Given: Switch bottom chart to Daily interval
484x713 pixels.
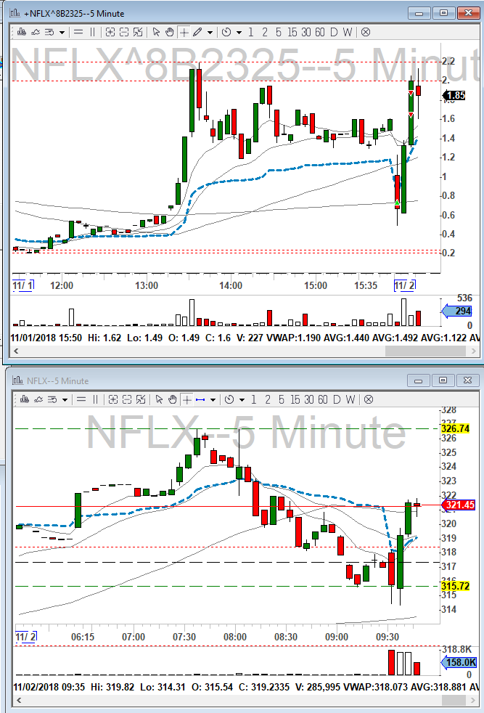Looking at the screenshot, I should click(x=337, y=399).
